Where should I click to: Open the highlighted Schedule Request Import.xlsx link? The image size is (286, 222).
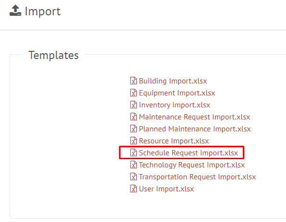189,153
